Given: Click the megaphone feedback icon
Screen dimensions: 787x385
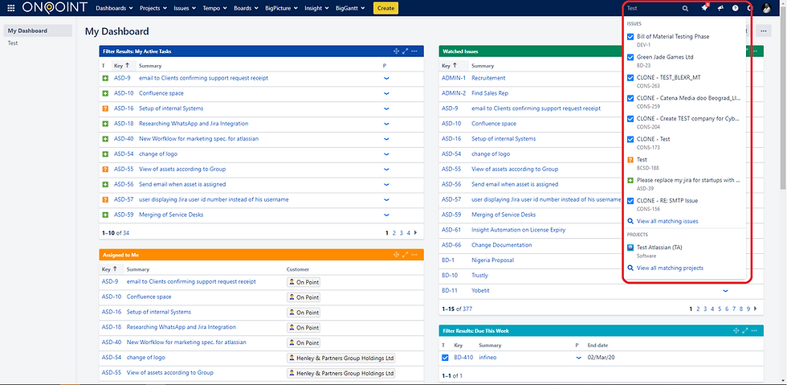Looking at the screenshot, I should coord(720,8).
